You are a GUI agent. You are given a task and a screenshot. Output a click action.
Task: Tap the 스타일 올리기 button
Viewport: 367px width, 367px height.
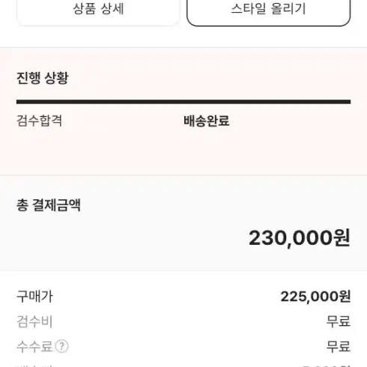(268, 10)
